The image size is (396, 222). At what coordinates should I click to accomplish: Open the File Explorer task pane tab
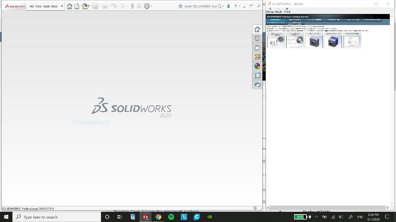tap(257, 48)
